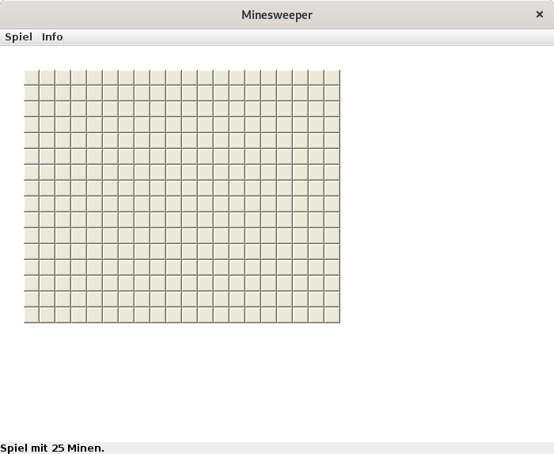Close the Minesweeper window
The height and width of the screenshot is (454, 554).
click(540, 14)
